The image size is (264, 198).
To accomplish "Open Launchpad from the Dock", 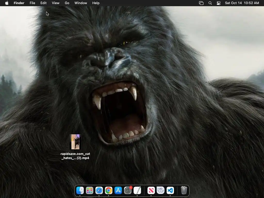I will click(89, 191).
